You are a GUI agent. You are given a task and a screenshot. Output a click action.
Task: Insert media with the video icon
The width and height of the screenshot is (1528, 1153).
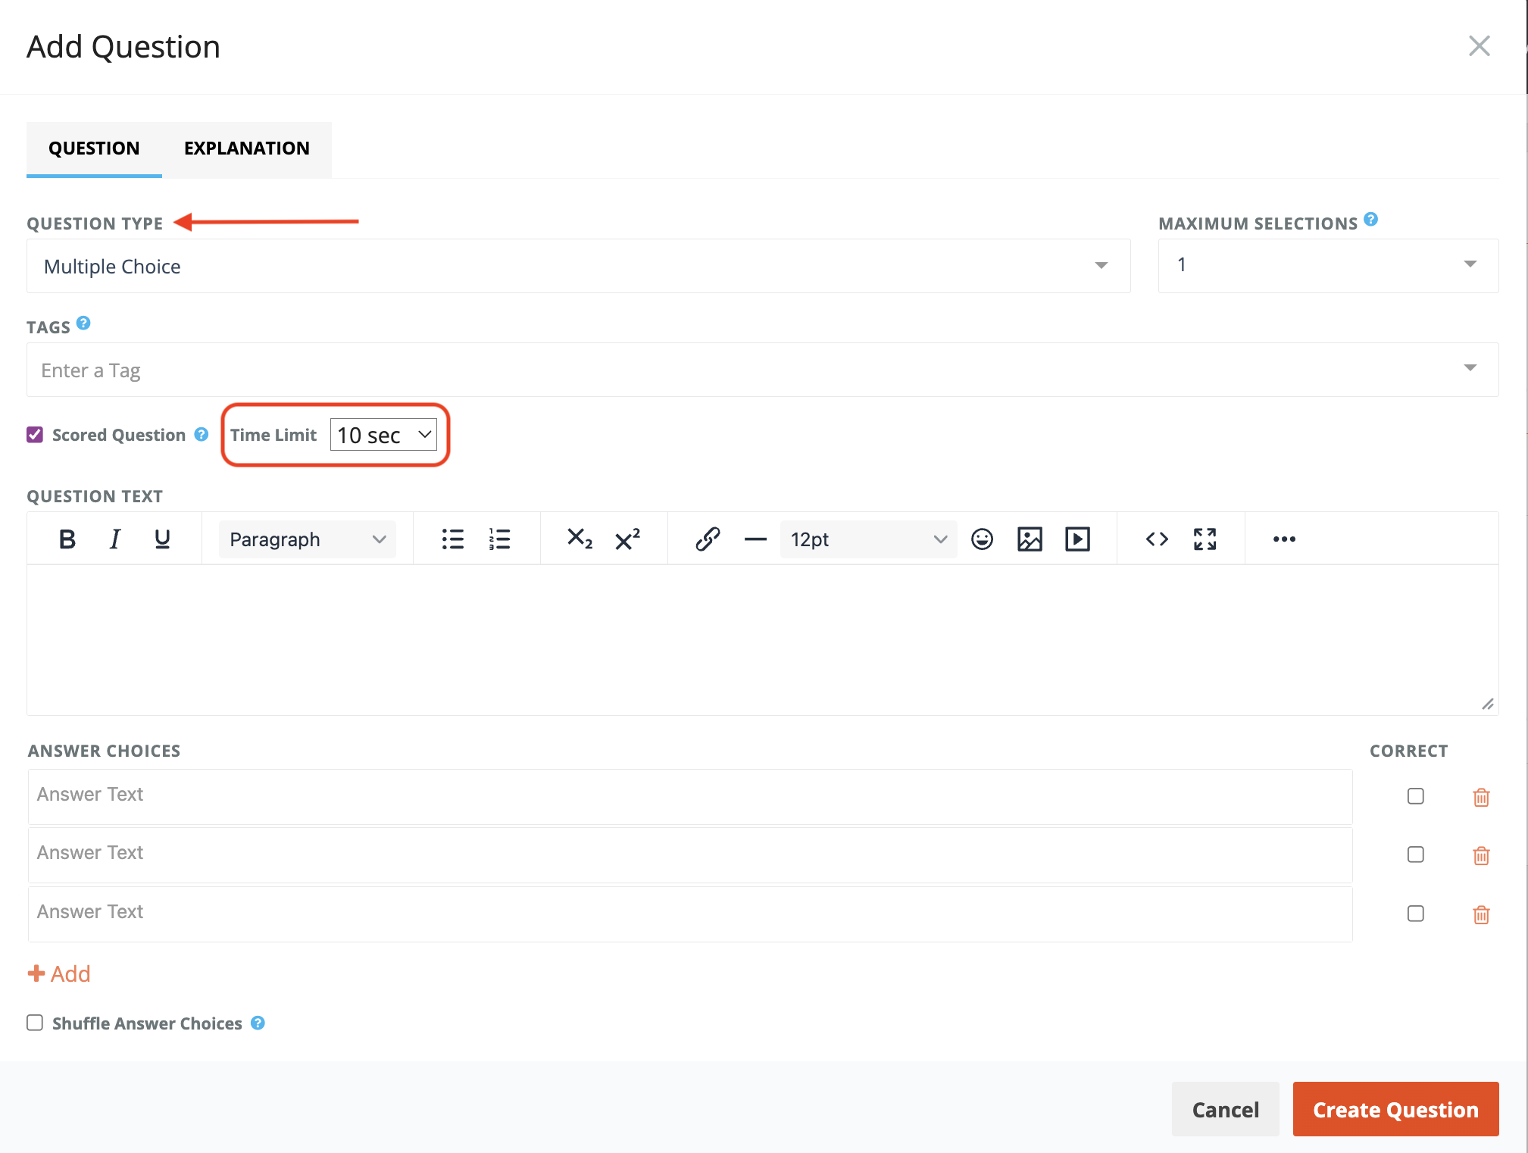click(x=1077, y=539)
